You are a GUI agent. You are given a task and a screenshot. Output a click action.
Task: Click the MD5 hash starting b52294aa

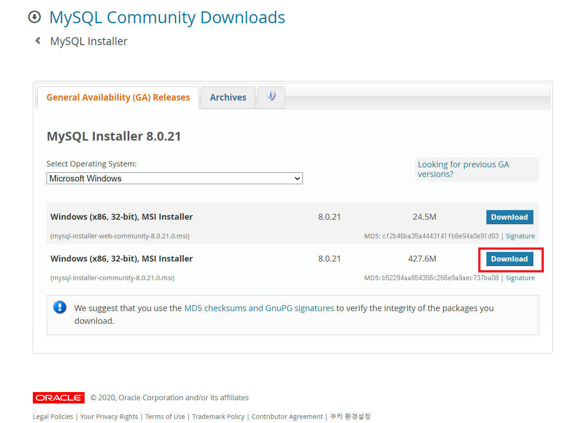coord(440,278)
